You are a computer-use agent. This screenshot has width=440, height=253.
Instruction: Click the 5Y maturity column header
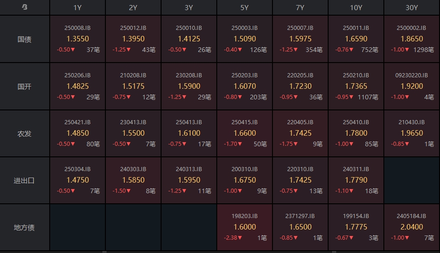click(x=244, y=7)
